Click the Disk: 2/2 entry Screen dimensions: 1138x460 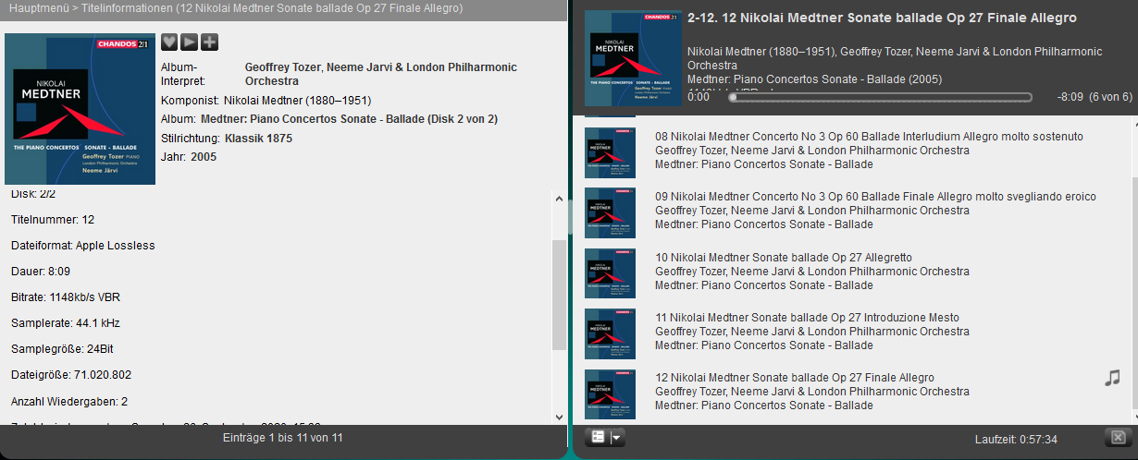33,195
